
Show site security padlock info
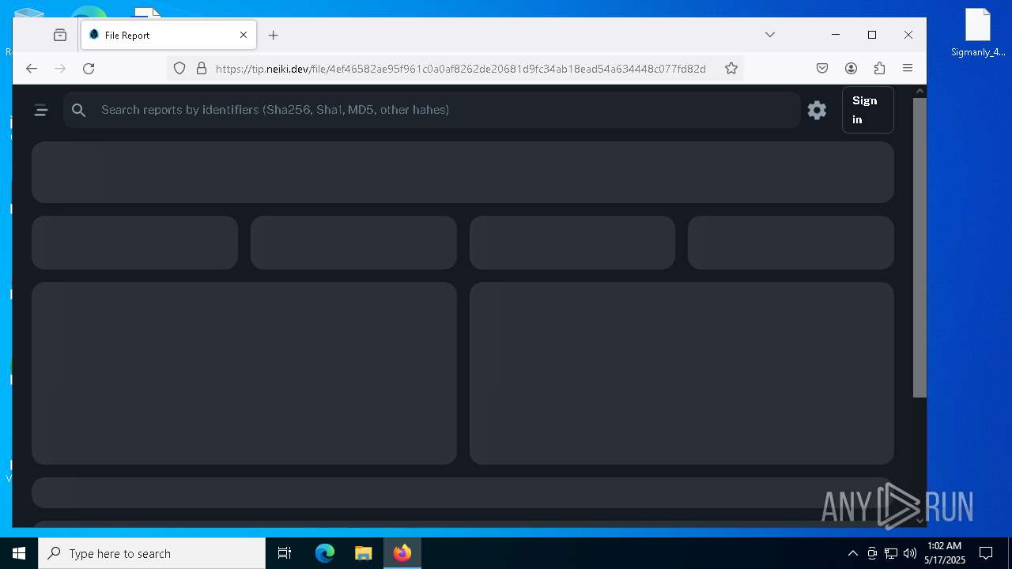pos(201,69)
